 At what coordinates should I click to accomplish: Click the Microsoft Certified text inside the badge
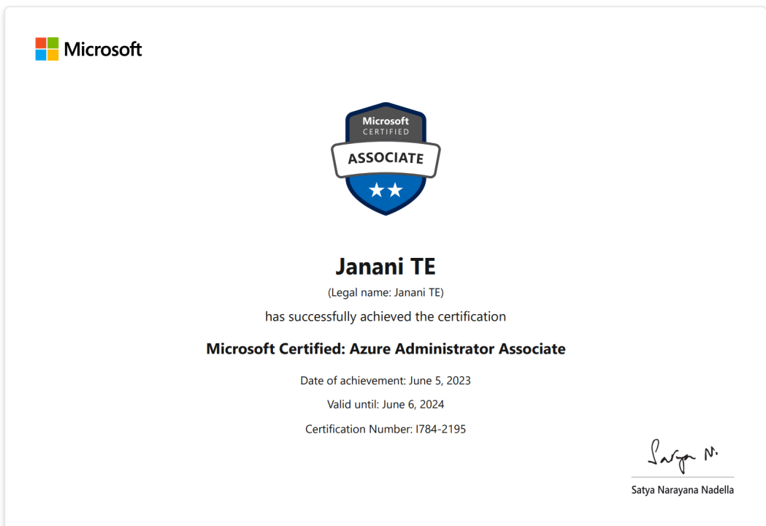click(385, 124)
